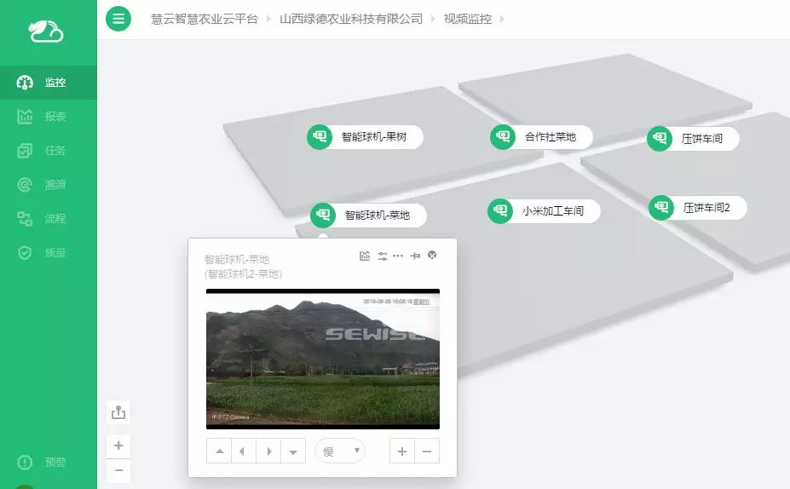The height and width of the screenshot is (489, 790).
Task: Open settings sliders icon in camera popup
Action: click(x=382, y=256)
